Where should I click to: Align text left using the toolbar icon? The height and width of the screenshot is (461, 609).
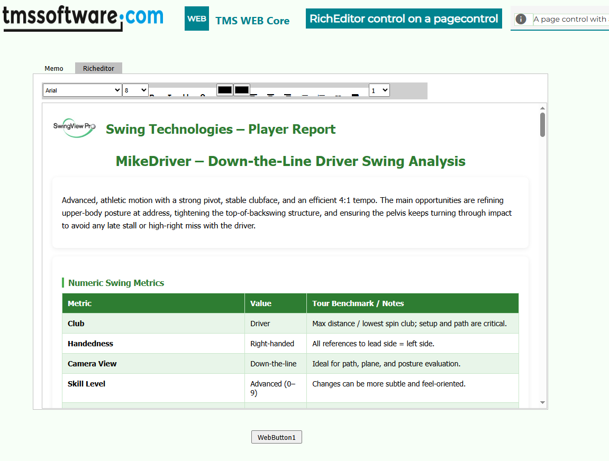[x=253, y=96]
